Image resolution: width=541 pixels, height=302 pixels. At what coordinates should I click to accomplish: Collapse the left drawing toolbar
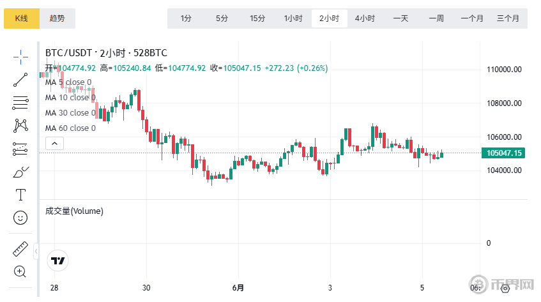36,250
